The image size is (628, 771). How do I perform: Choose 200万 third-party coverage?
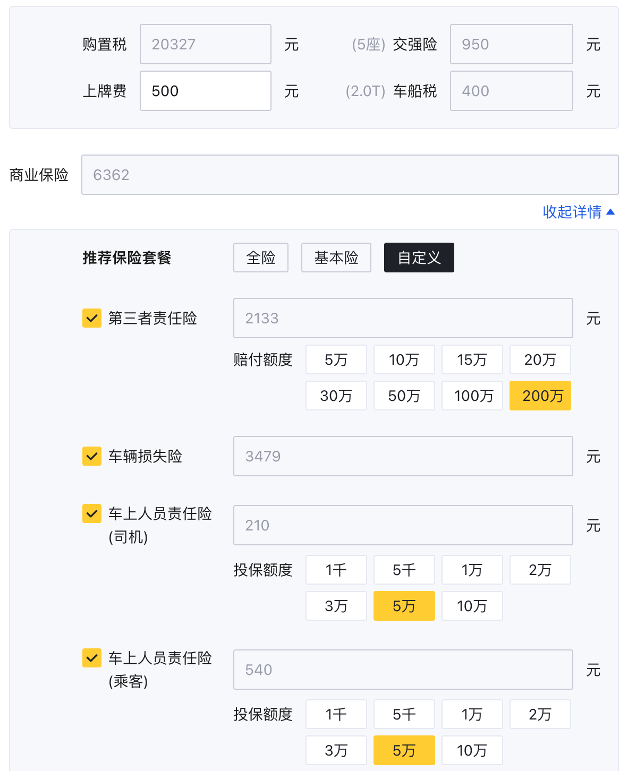click(540, 396)
